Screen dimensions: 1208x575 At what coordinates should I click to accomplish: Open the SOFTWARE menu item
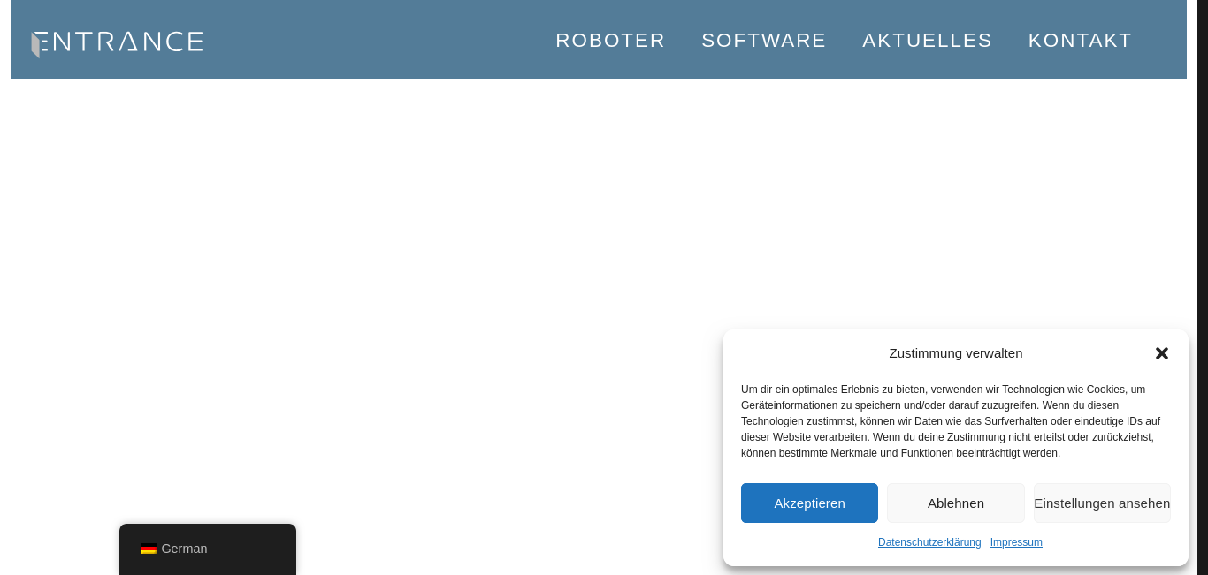point(764,40)
